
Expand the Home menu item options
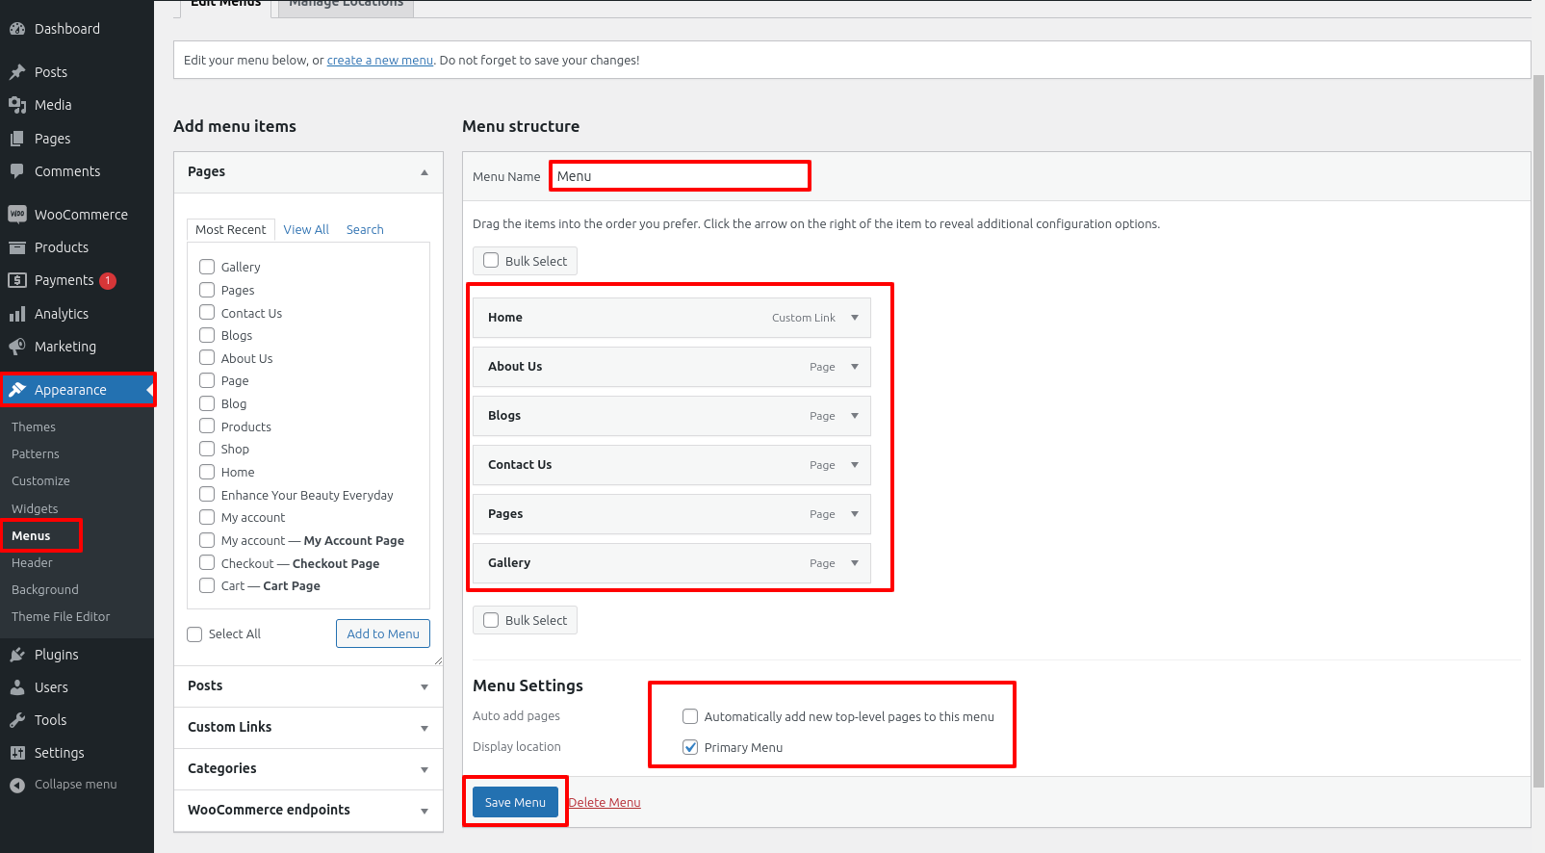854,318
